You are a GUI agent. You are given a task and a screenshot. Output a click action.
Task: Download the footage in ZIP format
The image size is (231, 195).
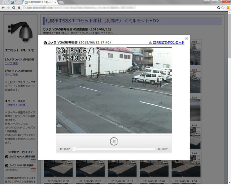click(x=169, y=42)
